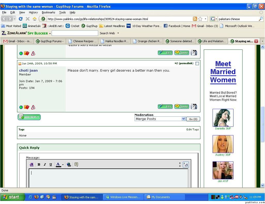Click the Underline formatting icon
This screenshot has height=204, width=265.
tap(51, 165)
